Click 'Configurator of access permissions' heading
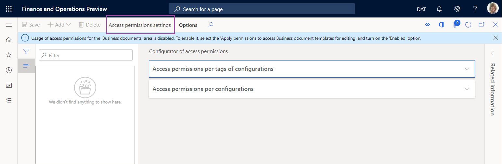502x164 pixels. coord(188,51)
